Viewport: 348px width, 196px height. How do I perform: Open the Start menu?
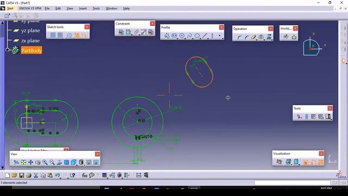(x=10, y=9)
